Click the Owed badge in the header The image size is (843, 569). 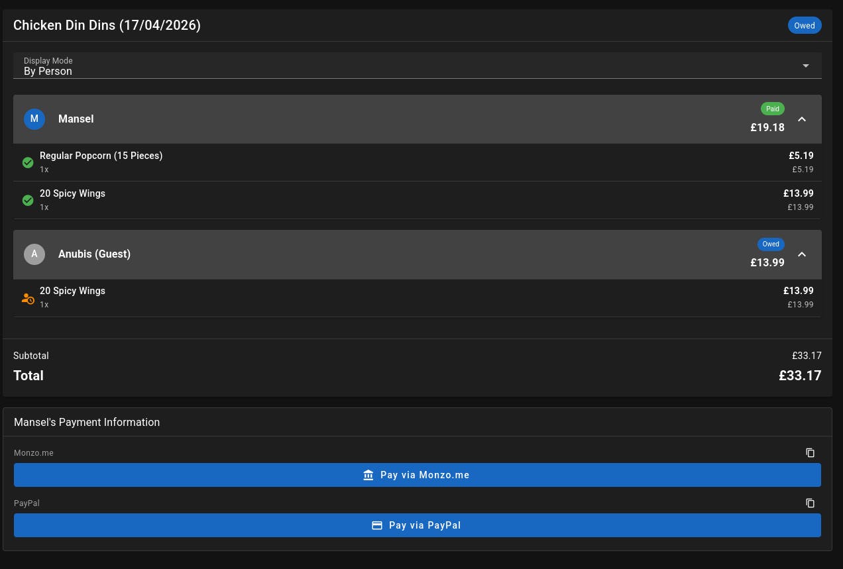805,26
